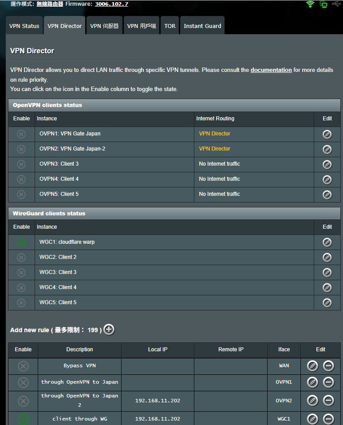The image size is (343, 425).
Task: Remove the OVPN2 iface rule
Action: coord(328,401)
